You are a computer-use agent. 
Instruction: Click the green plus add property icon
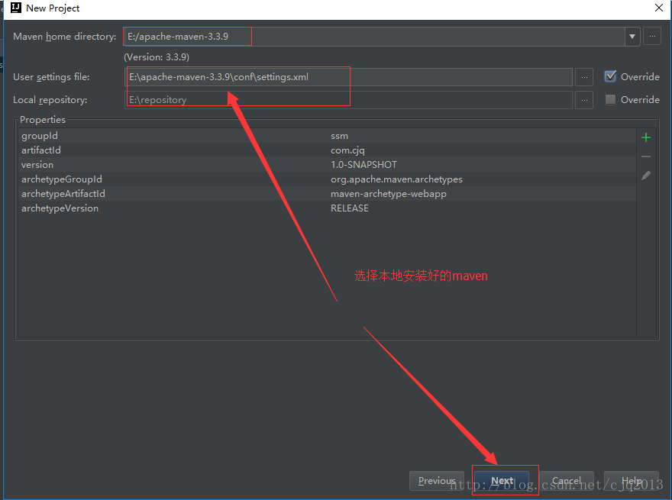click(646, 137)
